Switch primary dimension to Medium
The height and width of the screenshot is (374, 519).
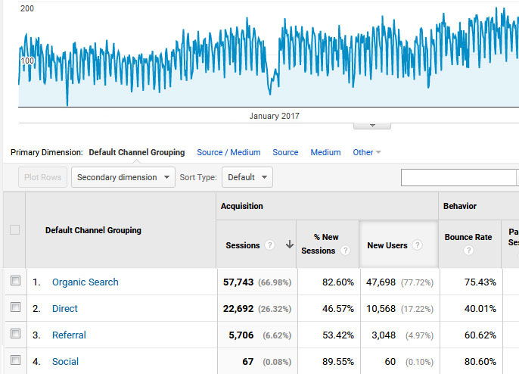[325, 152]
